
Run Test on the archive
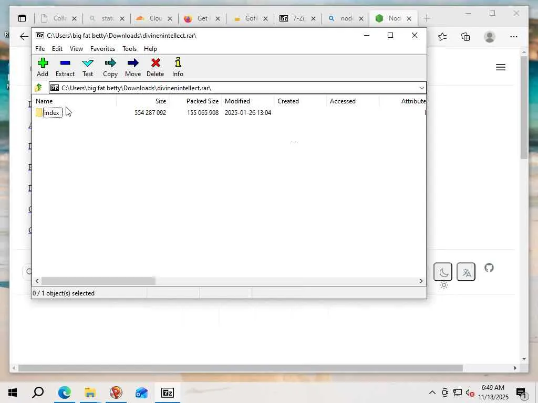tap(88, 67)
